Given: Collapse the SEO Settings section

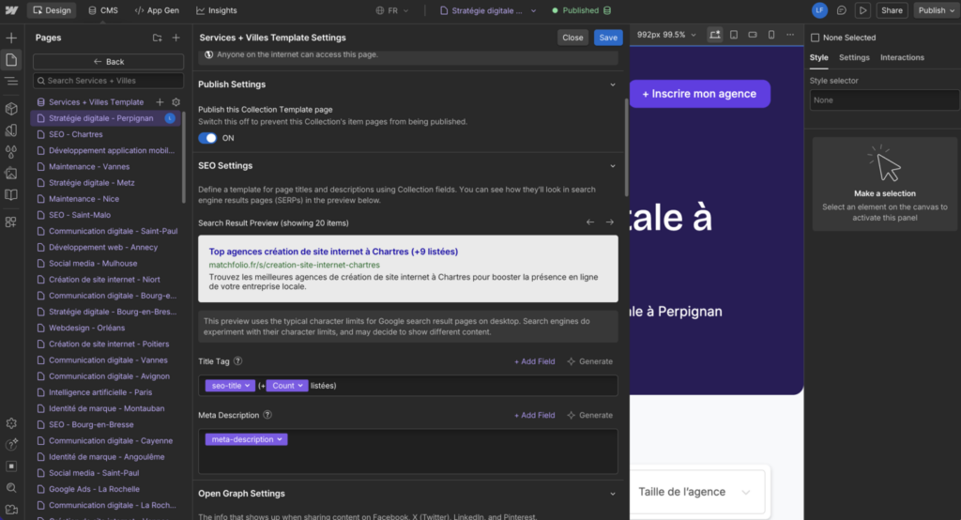Looking at the screenshot, I should coord(612,165).
